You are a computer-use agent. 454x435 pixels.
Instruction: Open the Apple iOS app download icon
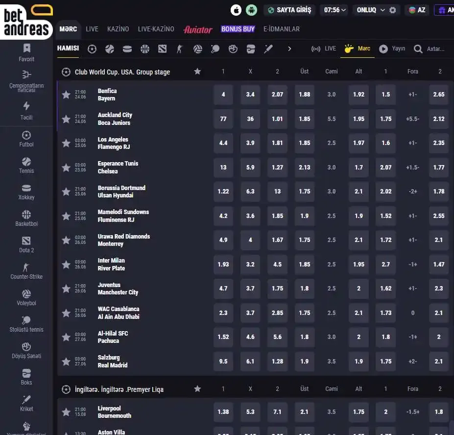coord(236,10)
